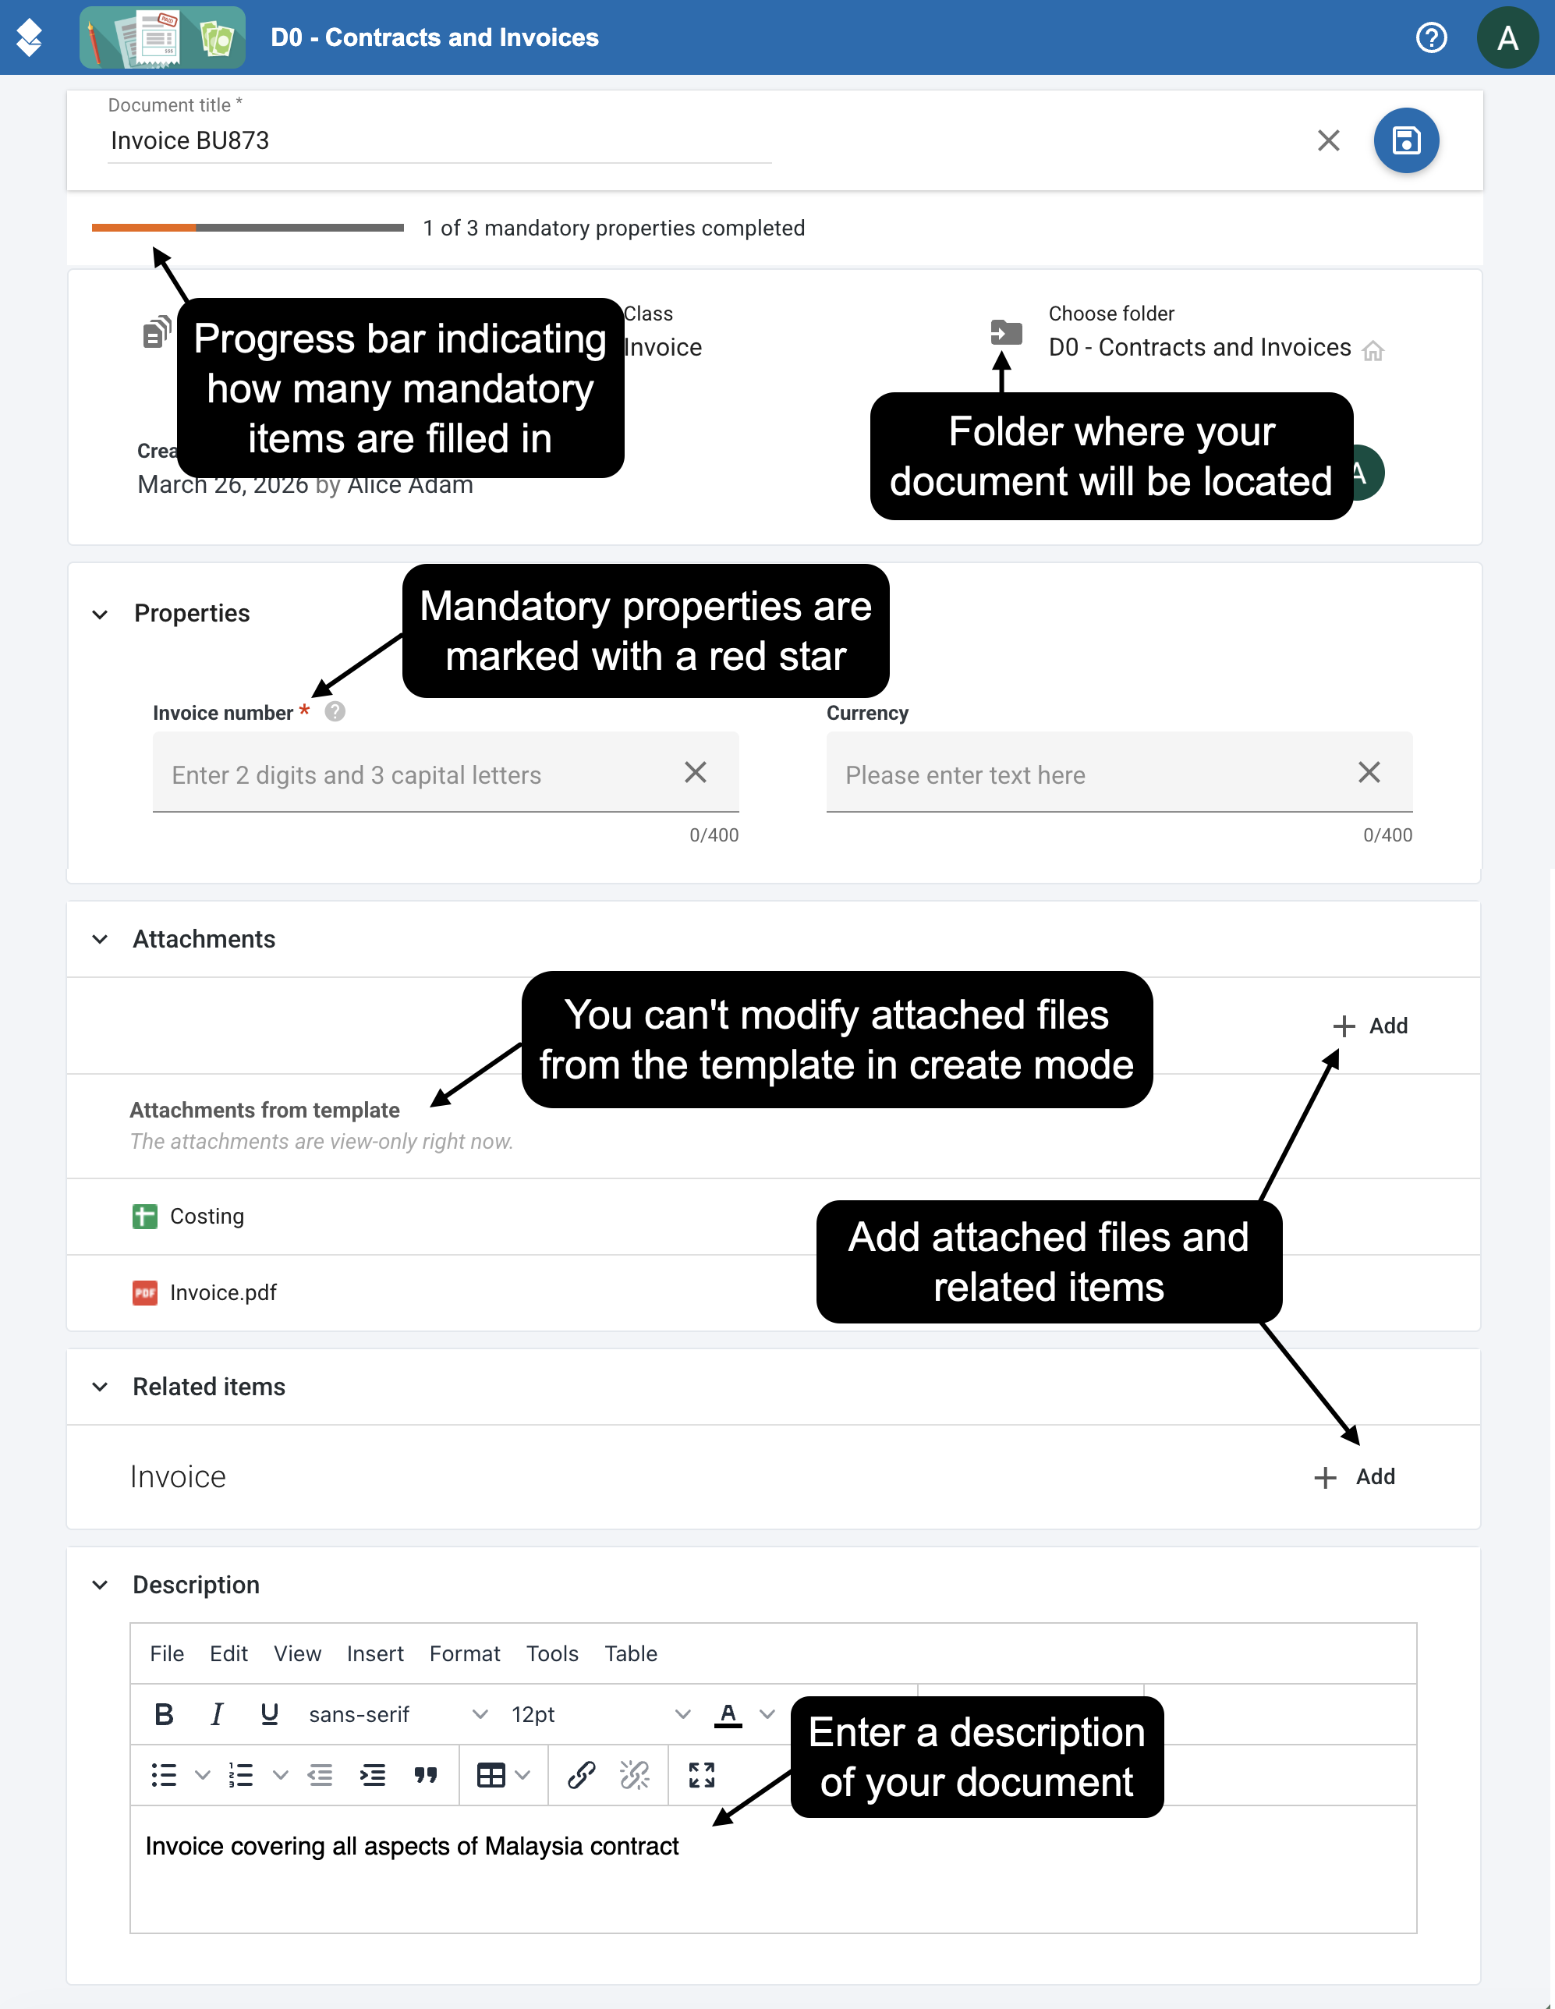
Task: Click the fullscreen editor icon
Action: [x=702, y=1774]
